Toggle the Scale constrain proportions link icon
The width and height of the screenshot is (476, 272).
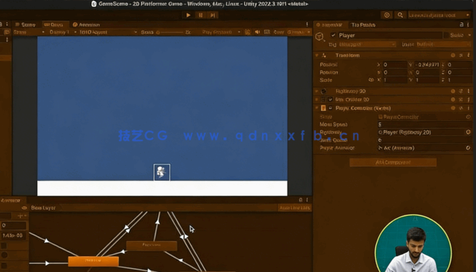371,80
